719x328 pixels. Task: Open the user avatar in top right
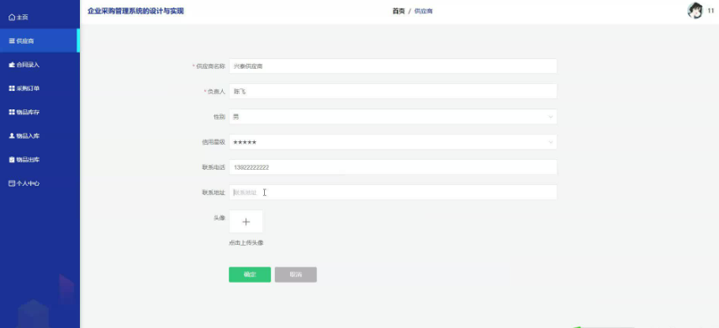point(695,11)
